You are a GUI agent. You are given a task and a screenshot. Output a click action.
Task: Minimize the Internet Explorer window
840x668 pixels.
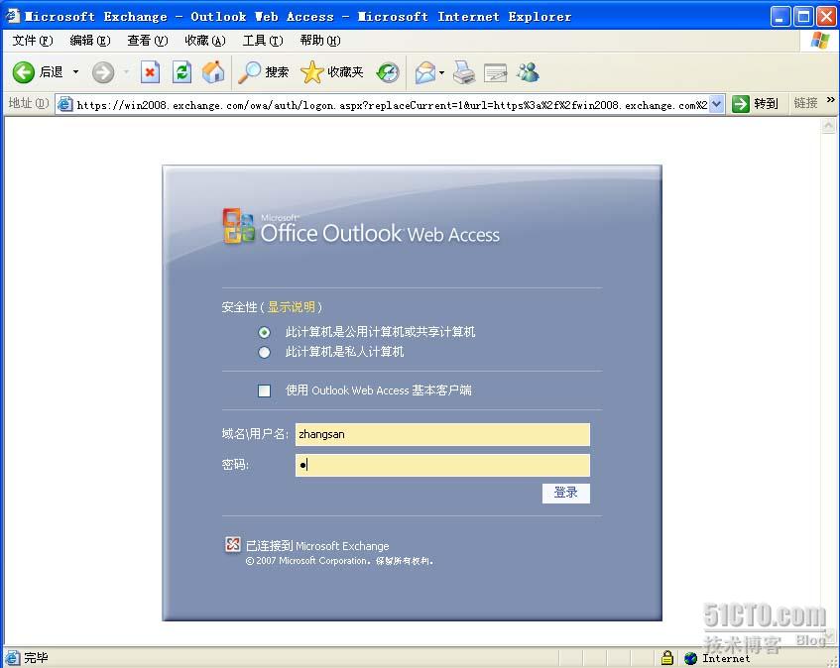pos(780,17)
